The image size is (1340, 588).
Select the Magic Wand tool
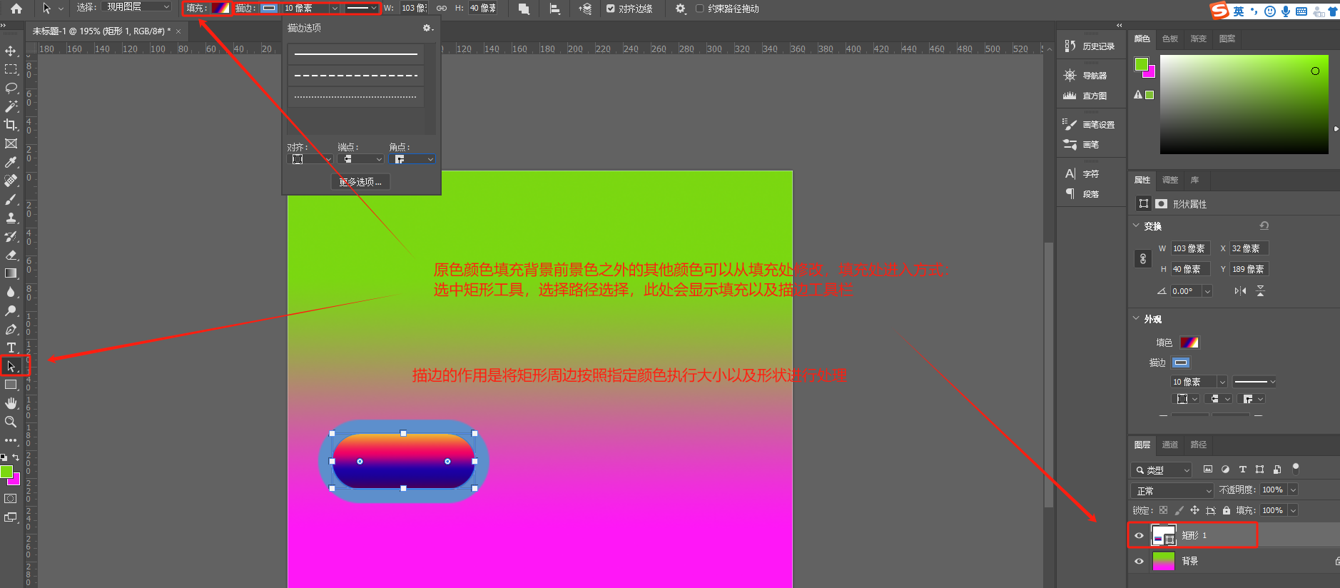click(x=11, y=106)
